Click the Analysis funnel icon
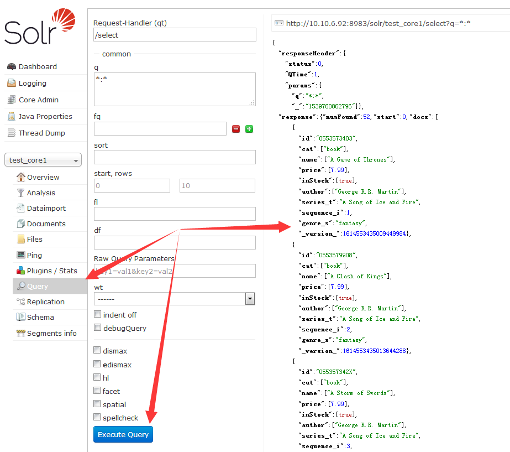 point(20,193)
